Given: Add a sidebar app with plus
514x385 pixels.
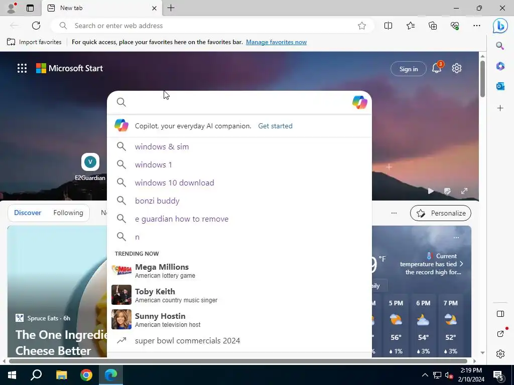Looking at the screenshot, I should [x=500, y=108].
